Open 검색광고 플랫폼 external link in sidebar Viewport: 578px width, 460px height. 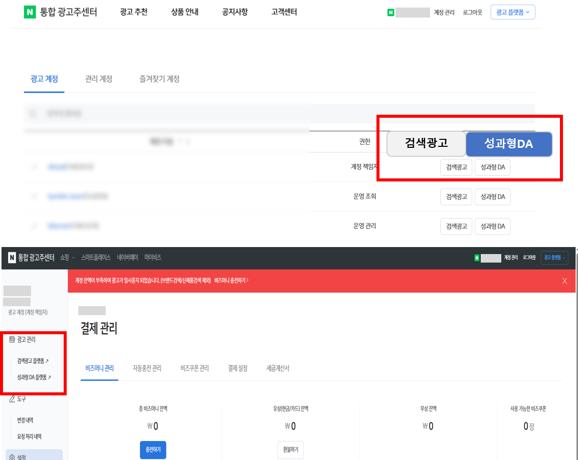pos(33,361)
